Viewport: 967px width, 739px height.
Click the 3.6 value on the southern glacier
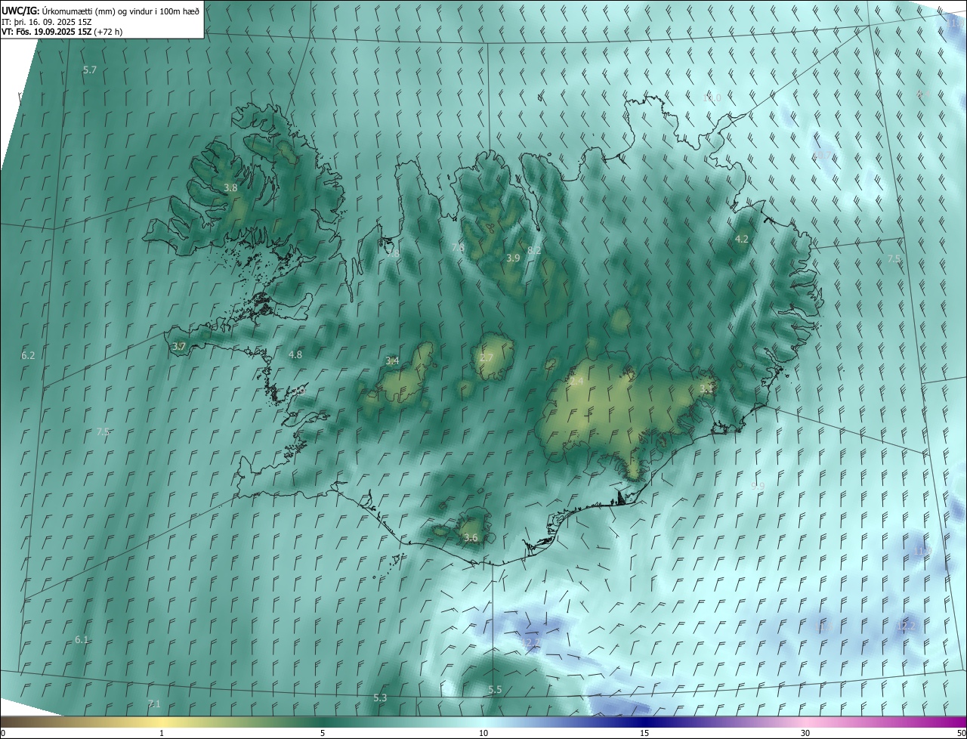471,537
